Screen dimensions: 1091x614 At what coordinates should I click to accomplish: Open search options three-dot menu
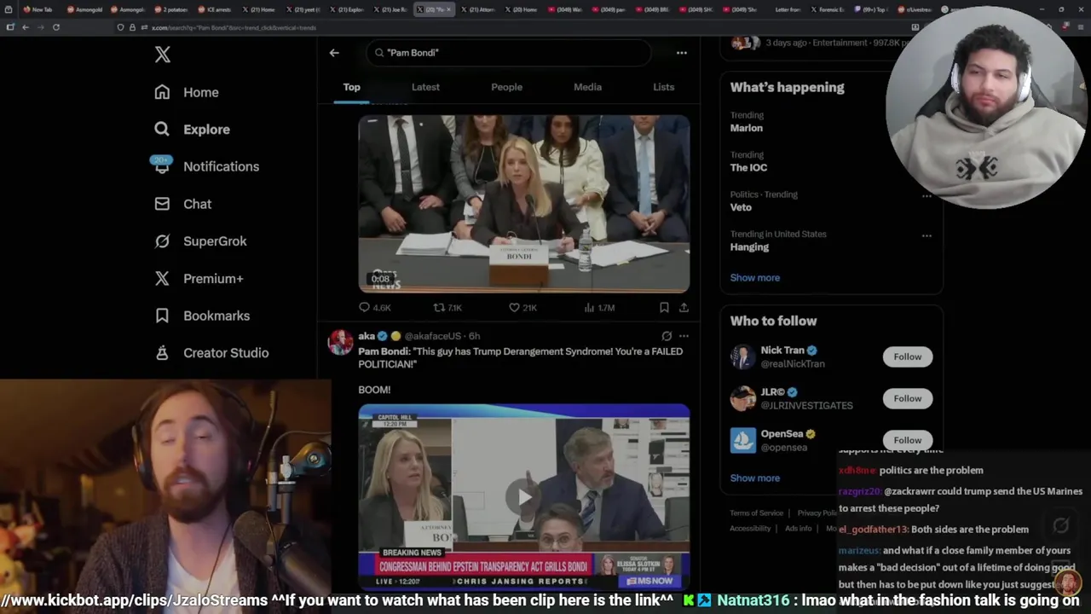pyautogui.click(x=681, y=53)
